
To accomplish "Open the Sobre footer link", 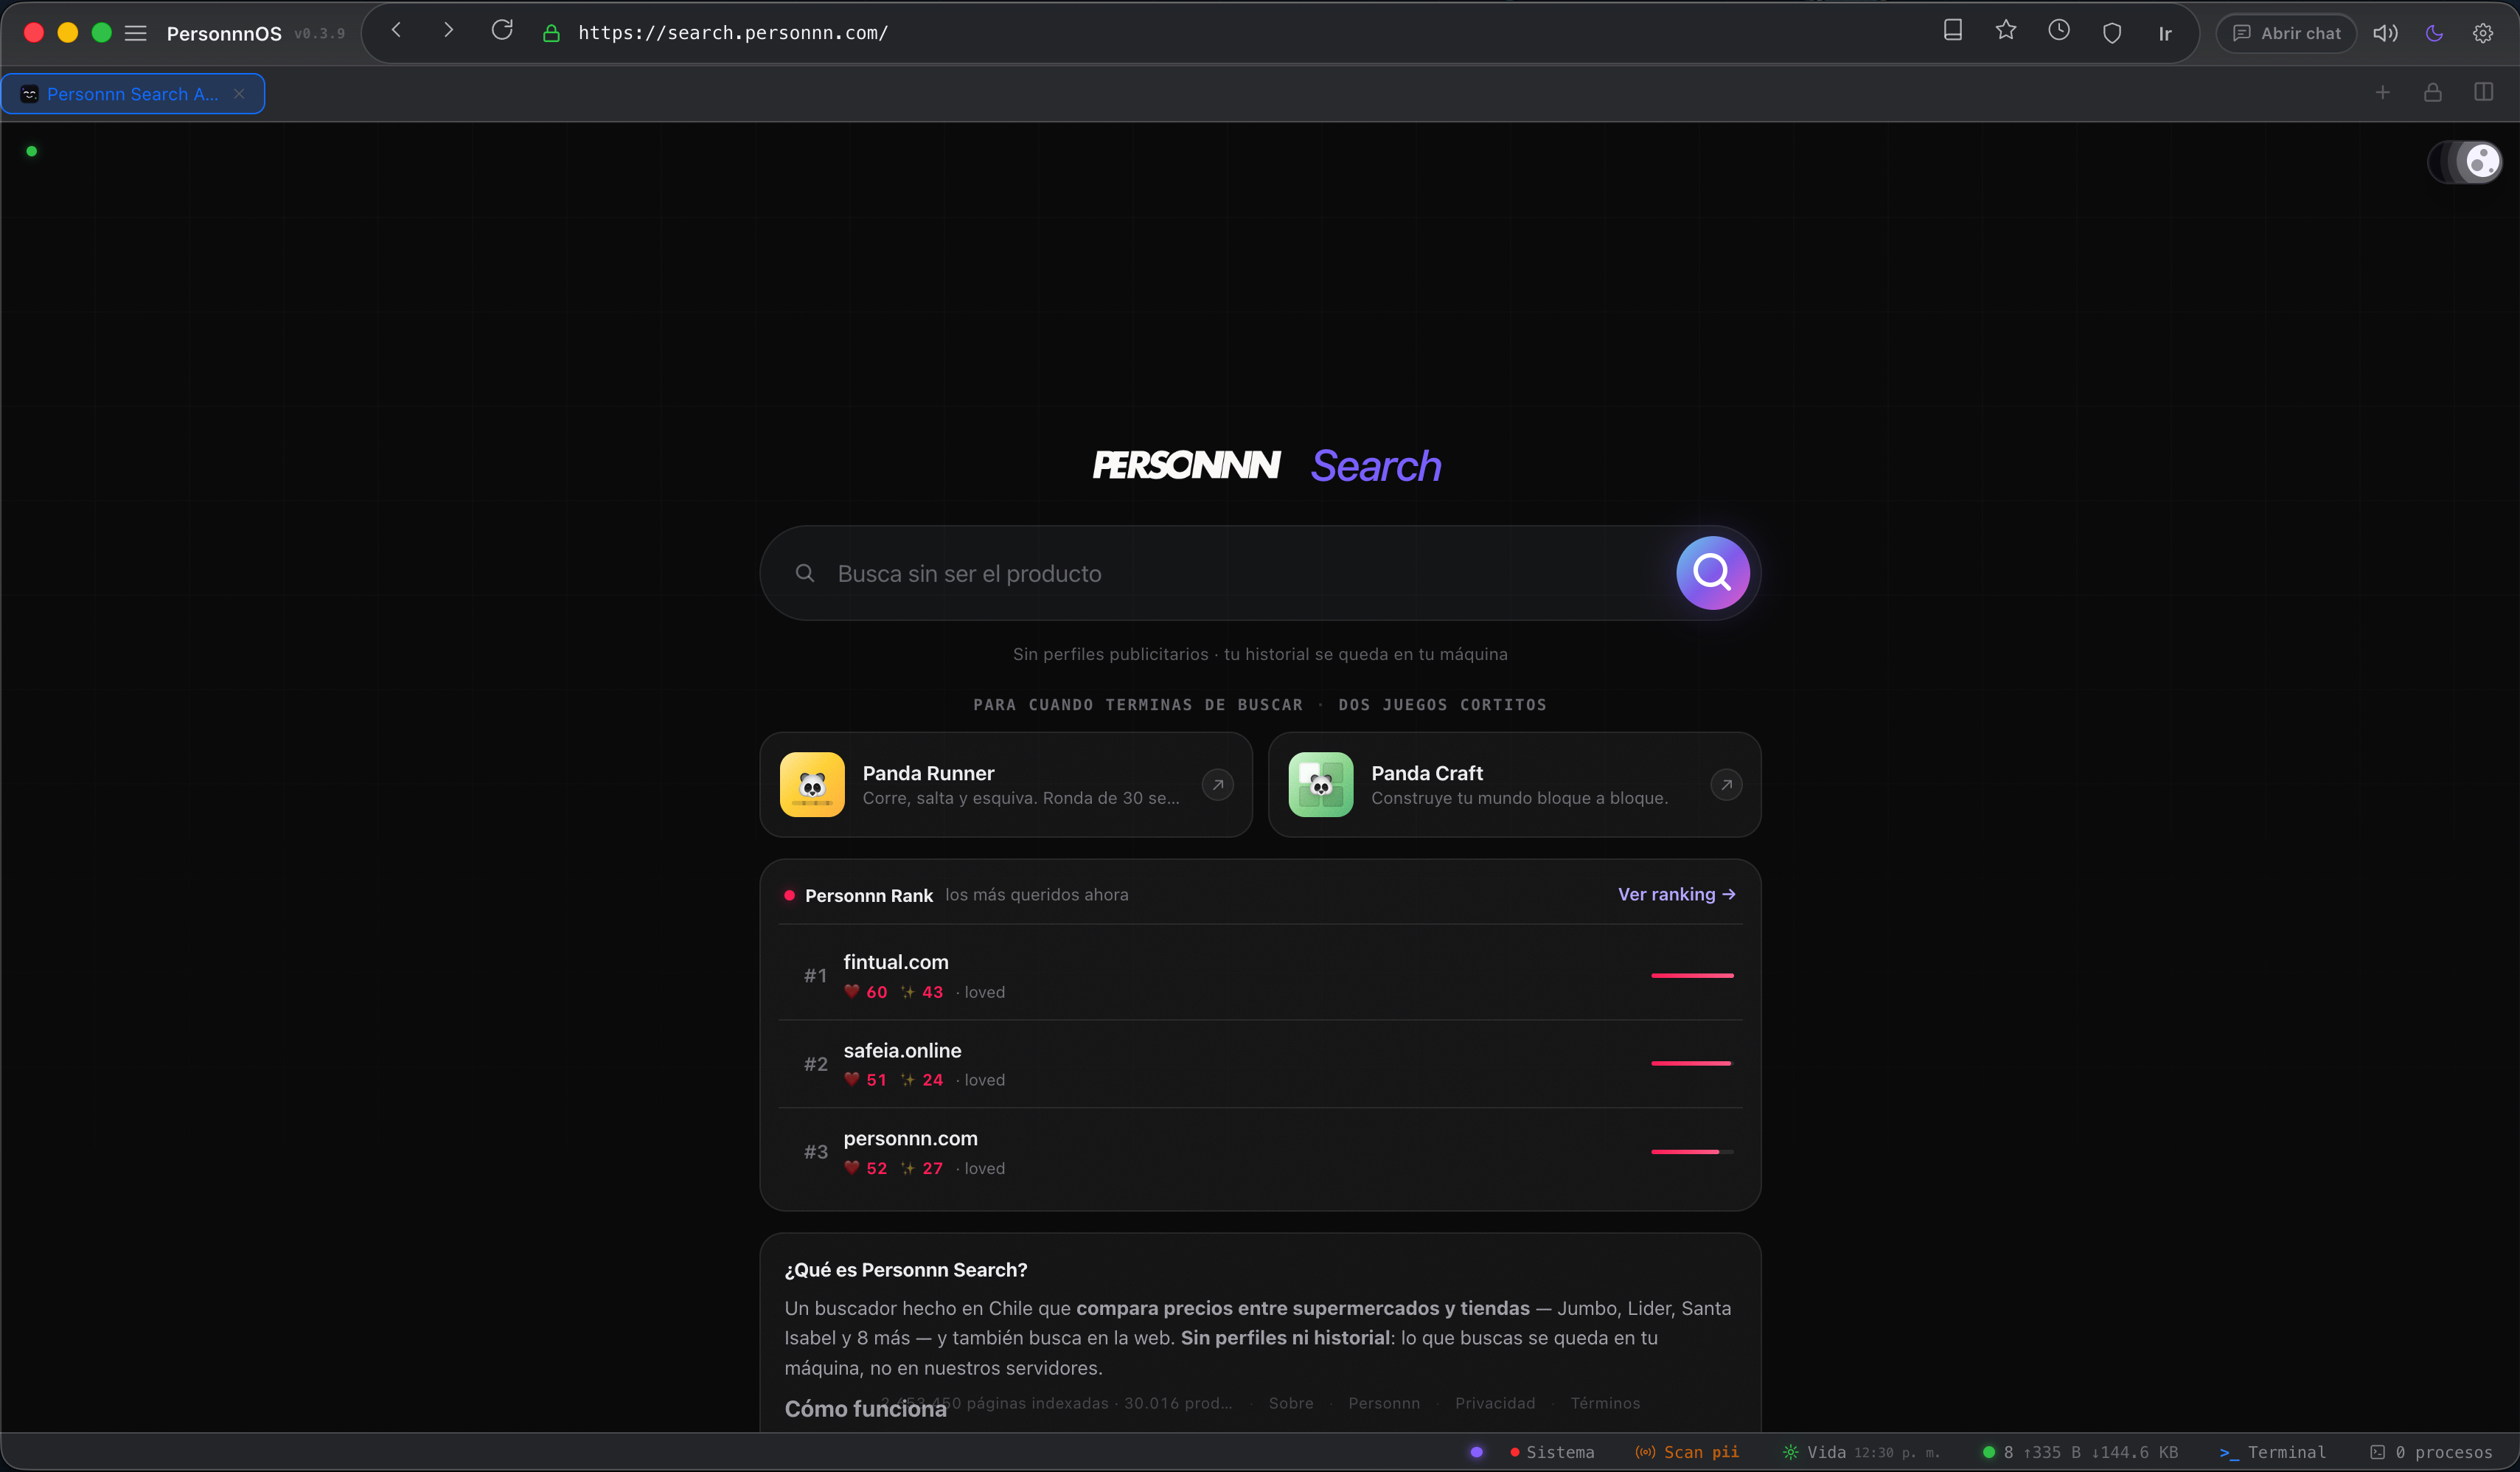I will coord(1291,1403).
